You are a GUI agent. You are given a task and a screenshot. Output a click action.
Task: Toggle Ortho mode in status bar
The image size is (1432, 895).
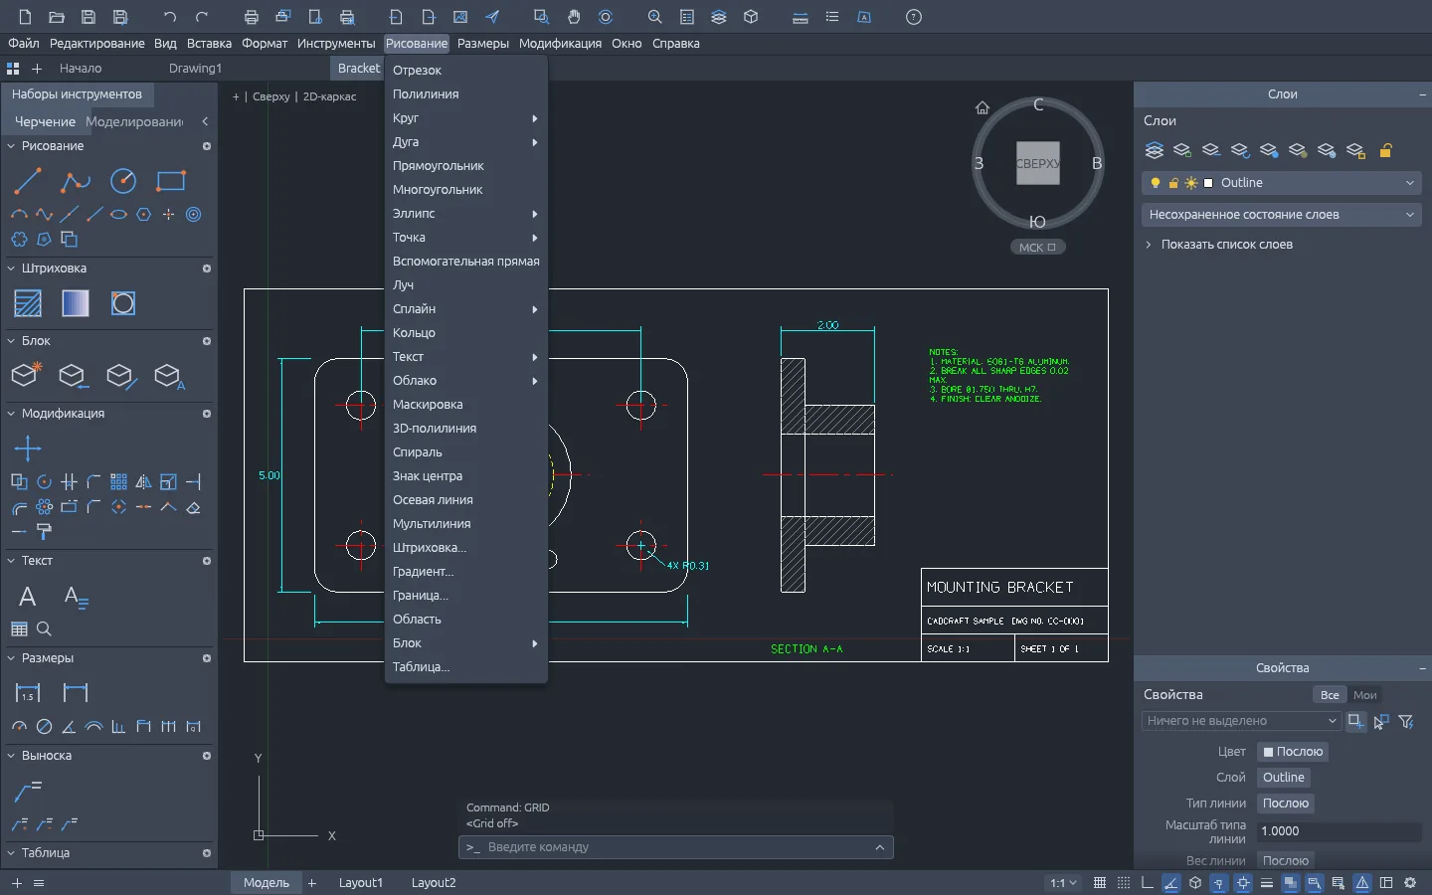1148,883
